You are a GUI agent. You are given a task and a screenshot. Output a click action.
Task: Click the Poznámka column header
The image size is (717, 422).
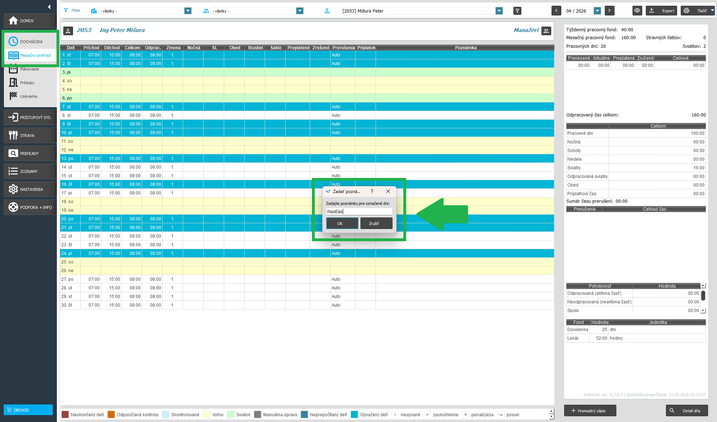[x=466, y=48]
